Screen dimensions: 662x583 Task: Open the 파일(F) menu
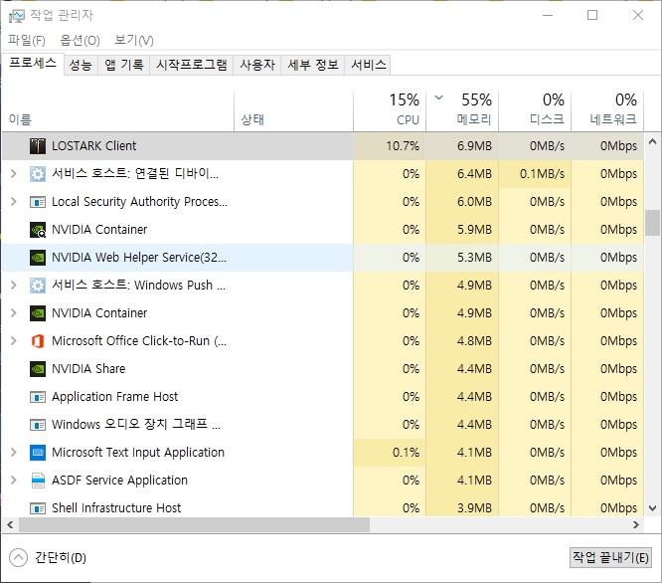(x=27, y=41)
